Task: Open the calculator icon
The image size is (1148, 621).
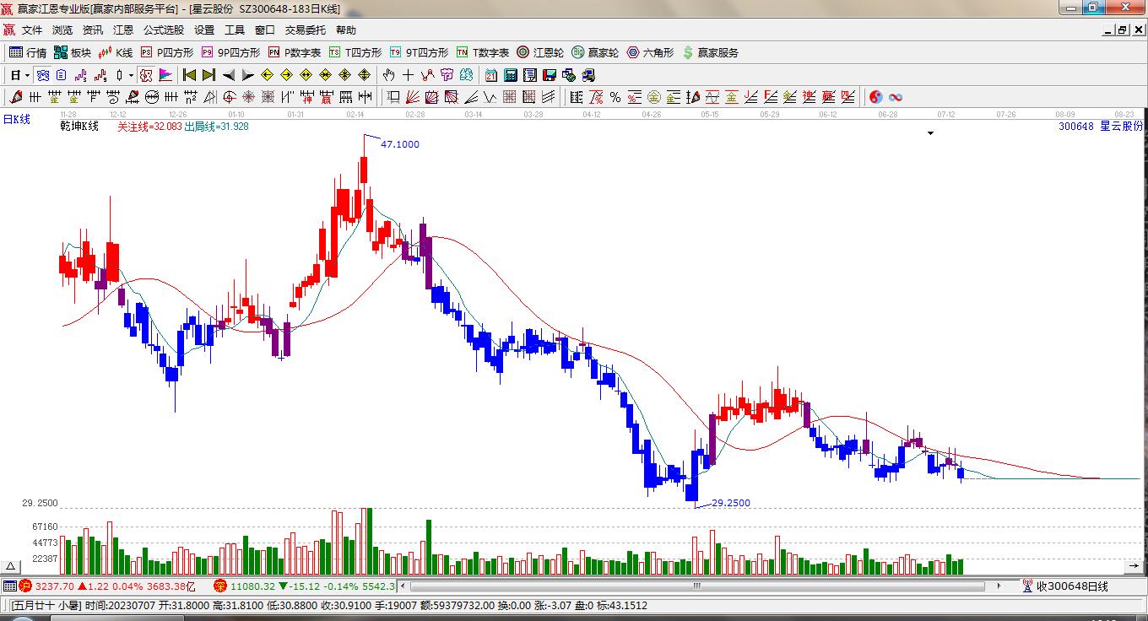Action: coord(510,75)
